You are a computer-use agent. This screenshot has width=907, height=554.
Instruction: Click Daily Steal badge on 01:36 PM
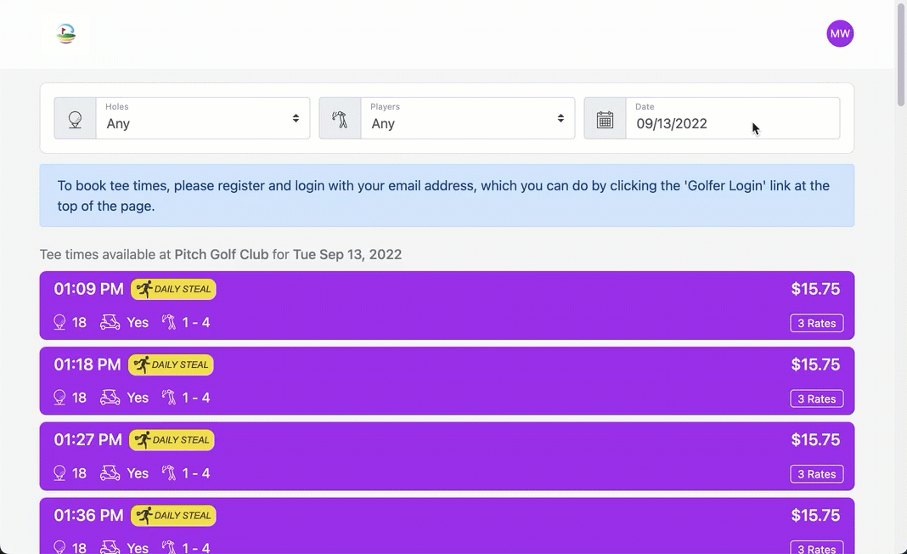(173, 516)
